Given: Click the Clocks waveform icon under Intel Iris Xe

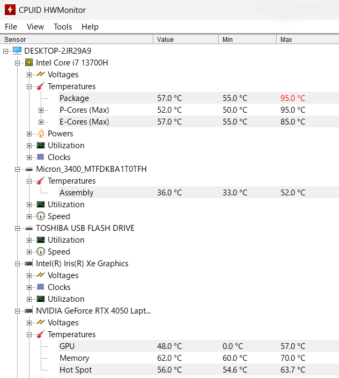Looking at the screenshot, I should [x=40, y=287].
